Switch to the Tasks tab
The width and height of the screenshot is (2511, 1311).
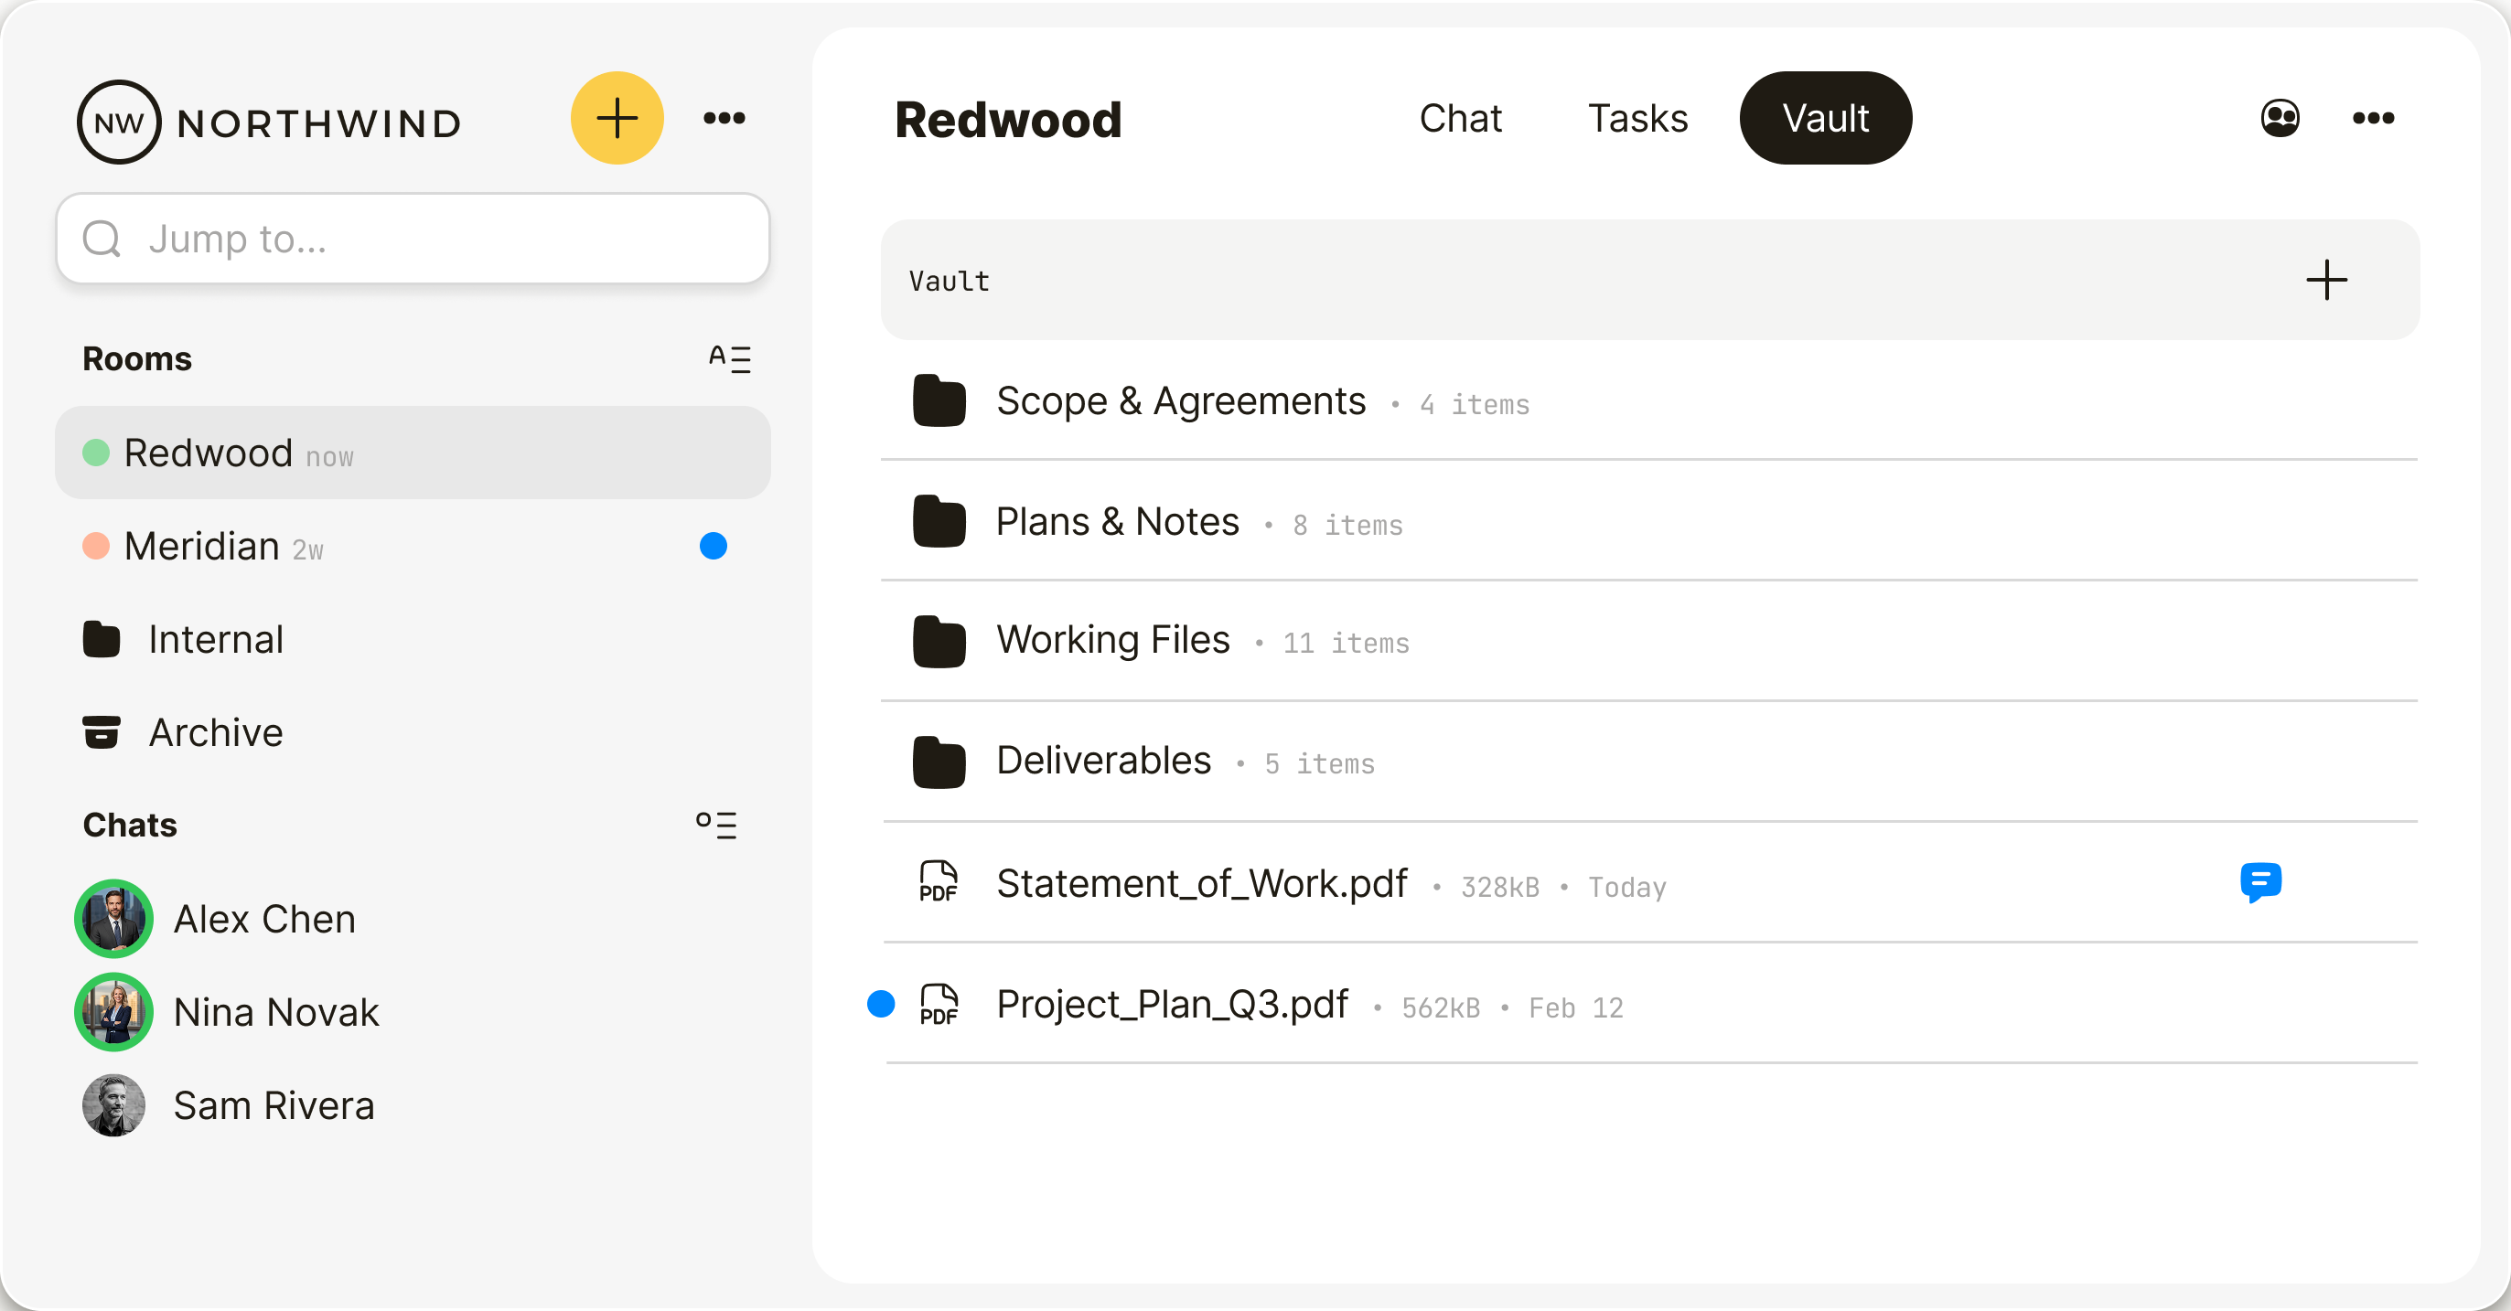1636,119
